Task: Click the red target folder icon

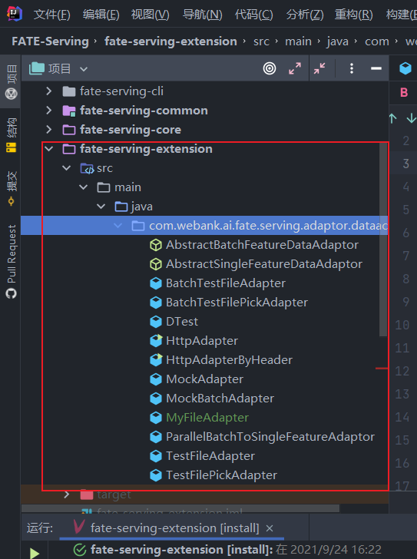Action: point(87,495)
